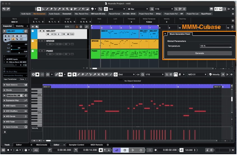The width and height of the screenshot is (237, 155).
Task: Click the Generate button
Action: [199, 53]
